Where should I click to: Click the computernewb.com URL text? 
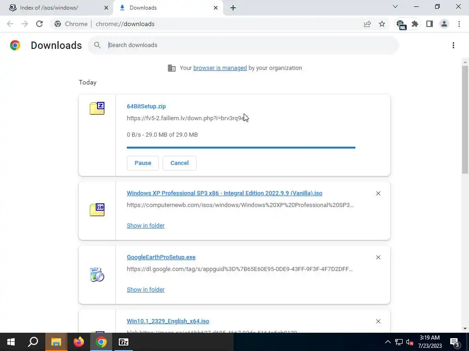click(240, 205)
